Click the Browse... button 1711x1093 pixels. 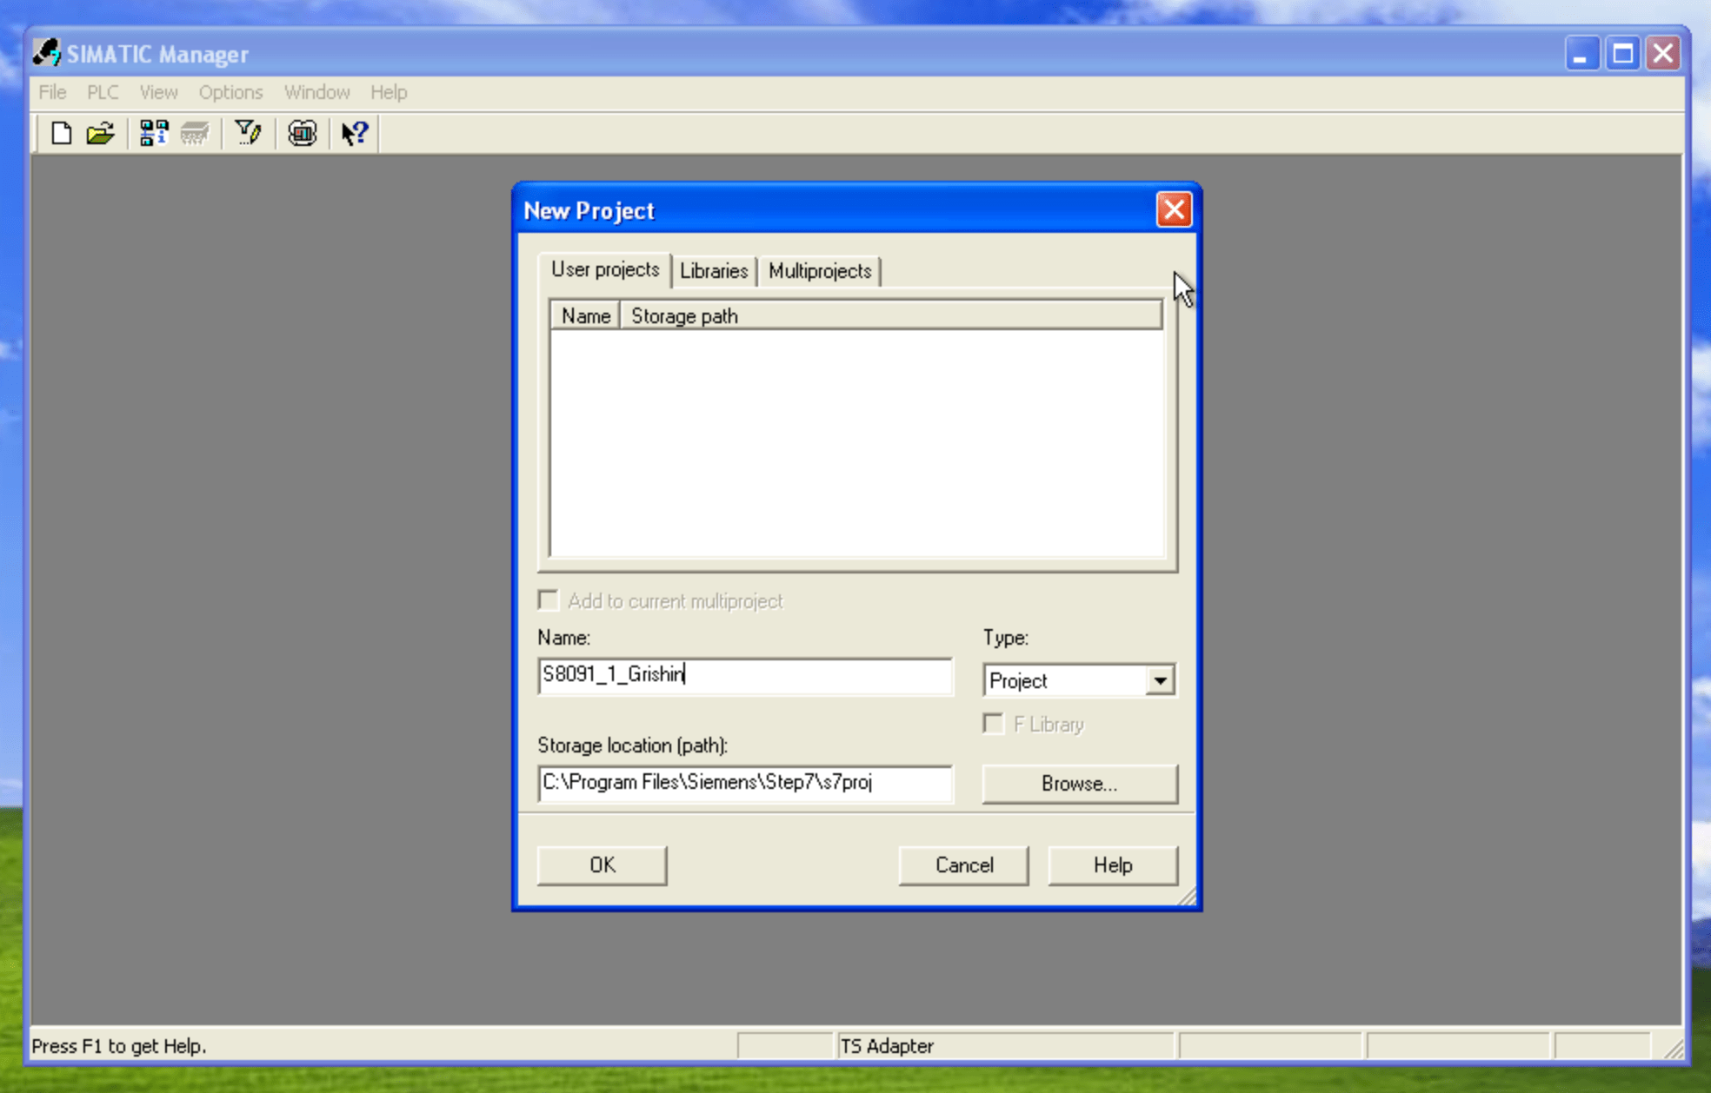click(x=1080, y=784)
